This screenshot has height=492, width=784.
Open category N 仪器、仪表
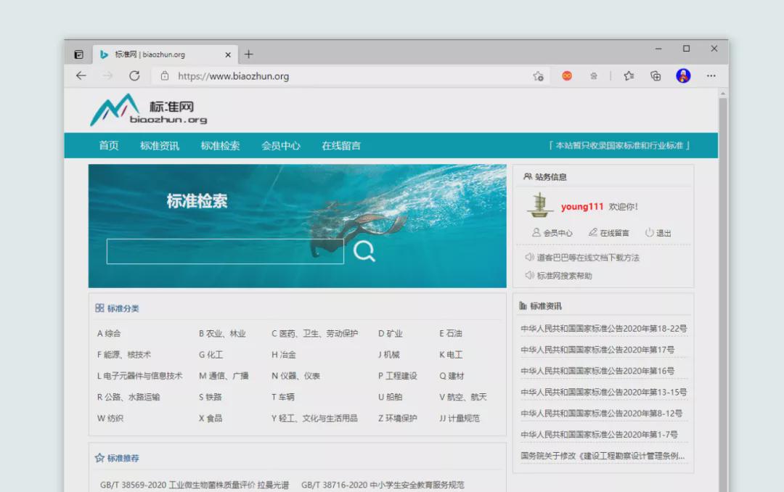click(x=295, y=376)
